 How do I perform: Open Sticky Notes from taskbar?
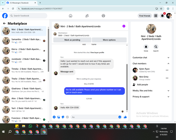(x=17, y=126)
